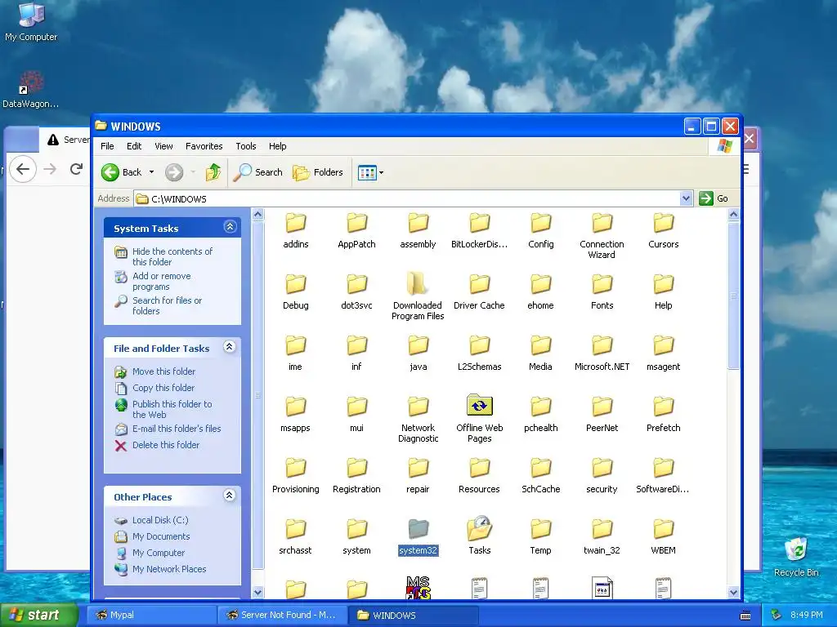Click the Forward arrow in Explorer toolbar
The height and width of the screenshot is (627, 837).
tap(174, 172)
